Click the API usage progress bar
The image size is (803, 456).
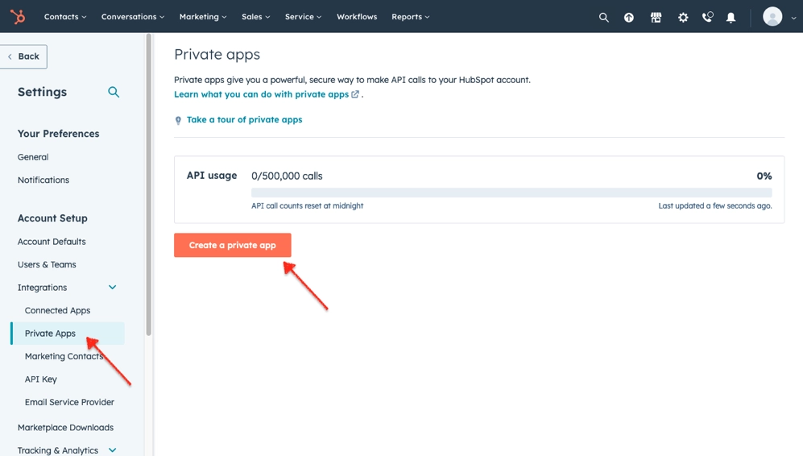(x=511, y=193)
